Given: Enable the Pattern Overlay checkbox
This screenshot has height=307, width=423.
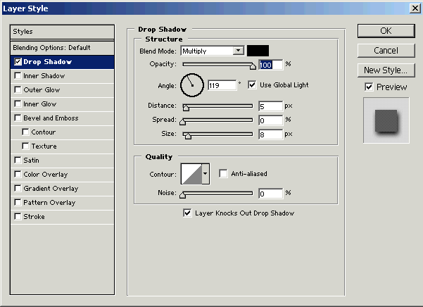Looking at the screenshot, I should pyautogui.click(x=18, y=202).
